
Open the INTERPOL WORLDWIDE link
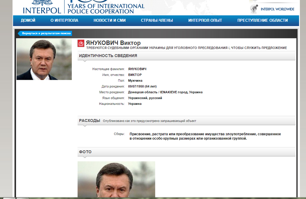pos(277,9)
